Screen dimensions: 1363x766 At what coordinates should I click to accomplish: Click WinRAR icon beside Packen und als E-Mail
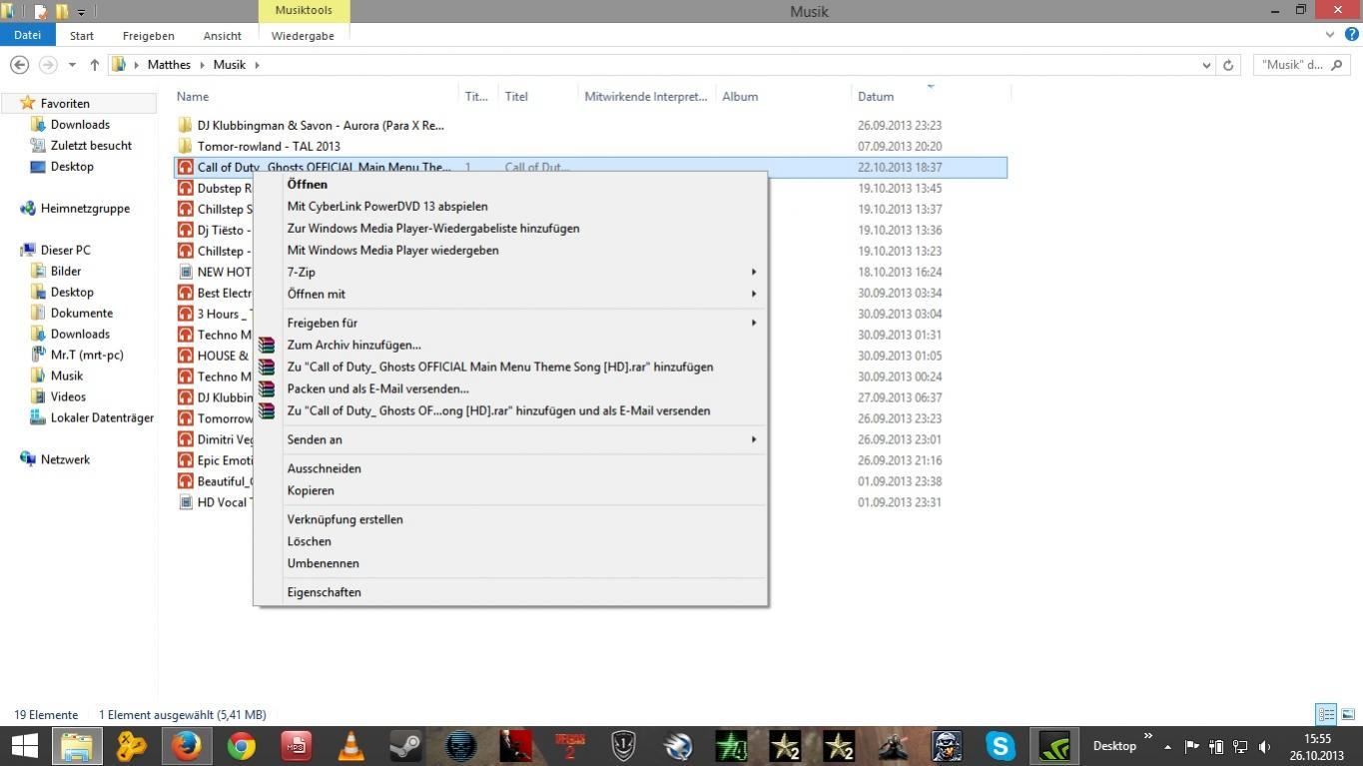click(x=267, y=388)
